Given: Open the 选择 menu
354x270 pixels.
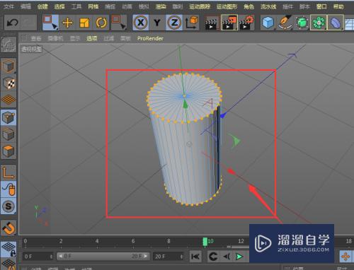Looking at the screenshot, I should pyautogui.click(x=59, y=6).
